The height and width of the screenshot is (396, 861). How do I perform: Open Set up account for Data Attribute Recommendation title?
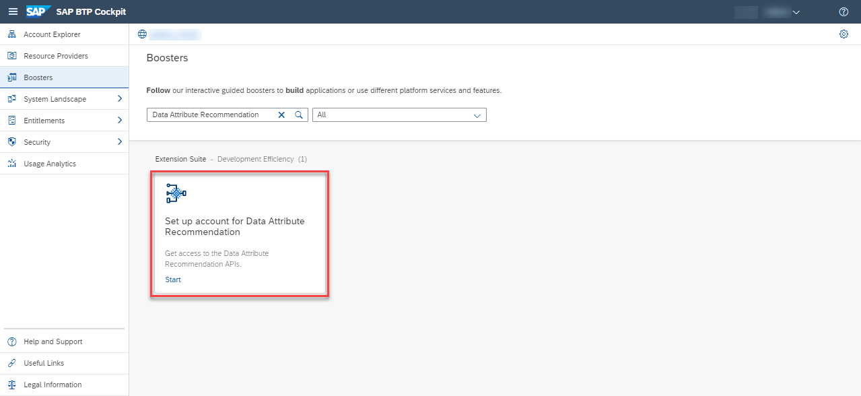pos(235,226)
